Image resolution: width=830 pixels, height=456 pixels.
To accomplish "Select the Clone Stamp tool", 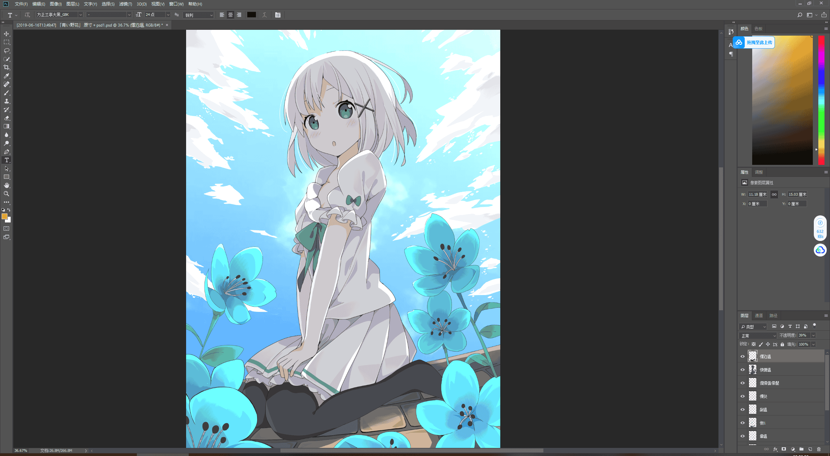I will [x=6, y=101].
